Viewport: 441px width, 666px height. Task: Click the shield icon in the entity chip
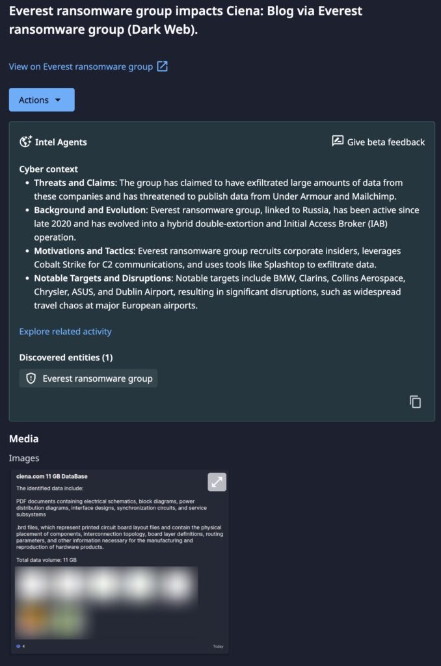(31, 379)
